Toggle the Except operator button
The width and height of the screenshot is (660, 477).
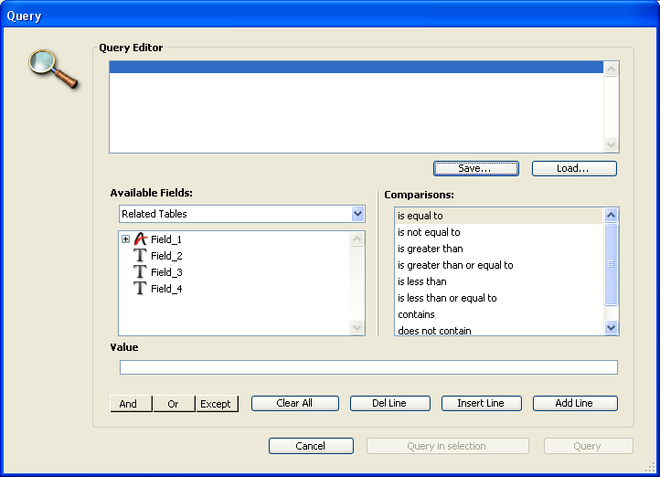216,404
